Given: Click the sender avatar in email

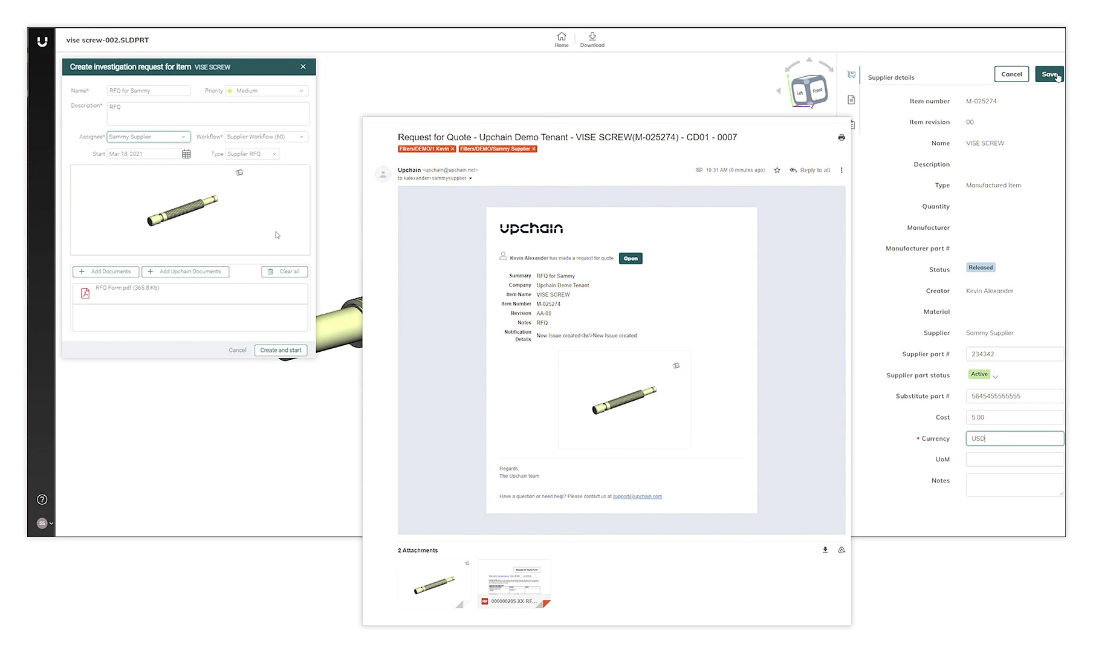Looking at the screenshot, I should tap(383, 174).
